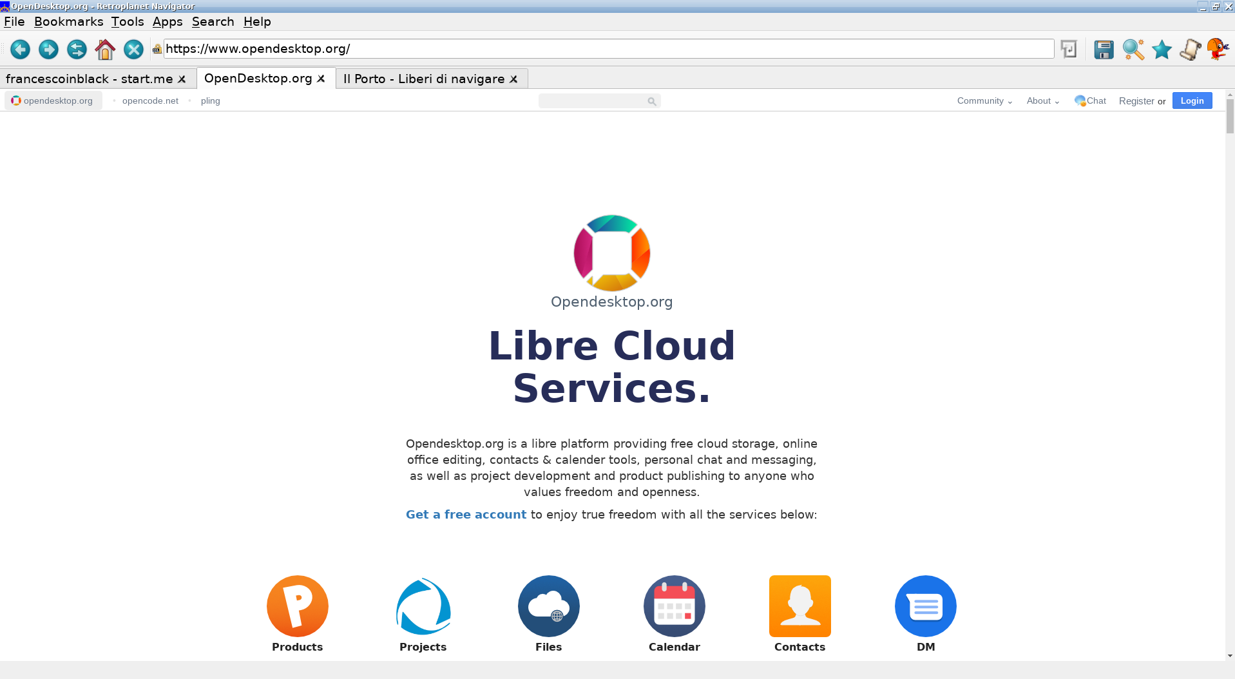The width and height of the screenshot is (1235, 679).
Task: Open the DM messaging icon
Action: point(925,606)
